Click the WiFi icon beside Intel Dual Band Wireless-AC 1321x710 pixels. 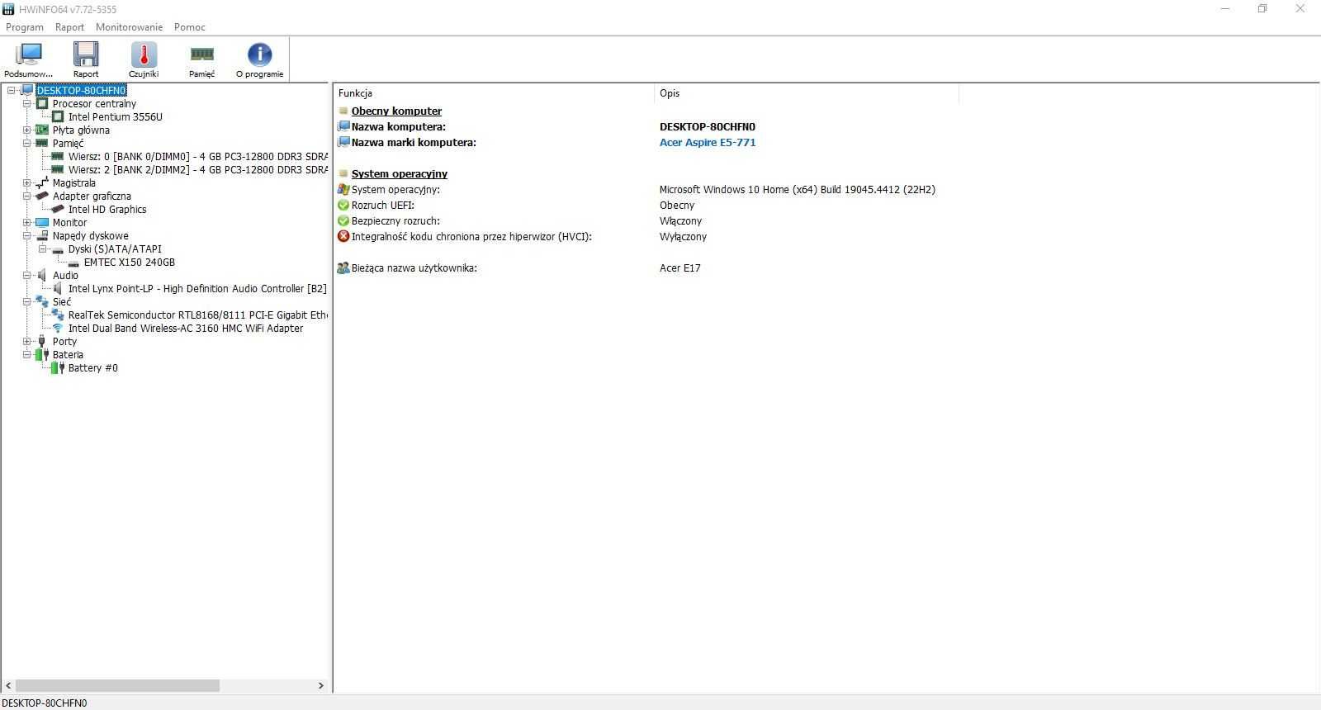point(58,329)
